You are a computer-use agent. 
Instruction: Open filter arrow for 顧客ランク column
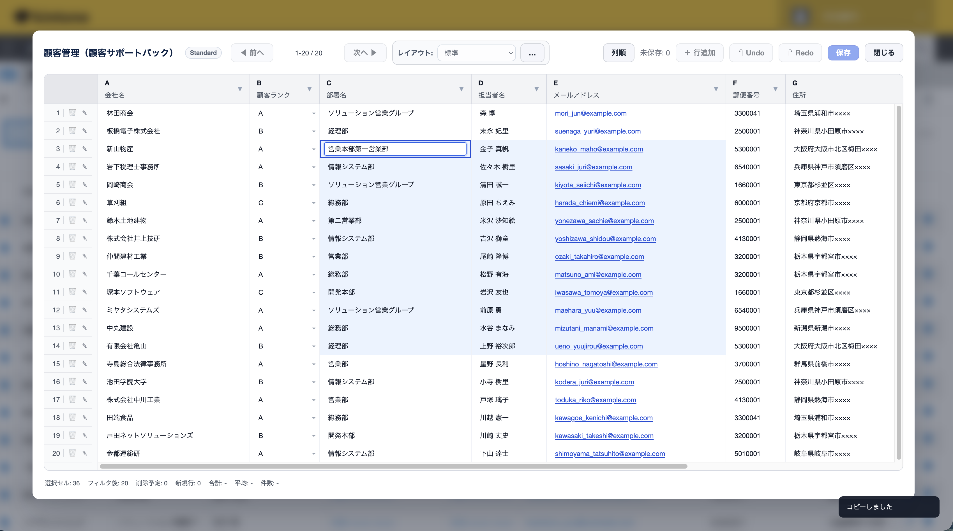(x=309, y=89)
